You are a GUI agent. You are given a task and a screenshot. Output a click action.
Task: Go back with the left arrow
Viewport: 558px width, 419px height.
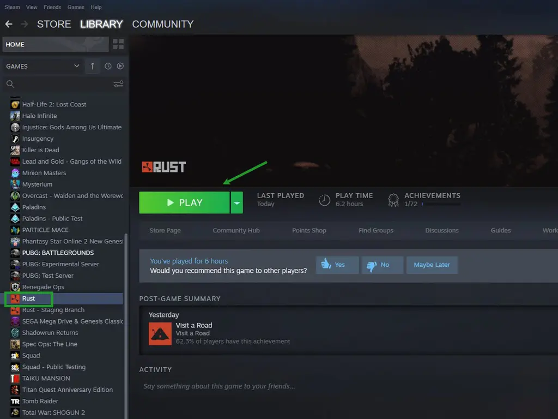(x=9, y=24)
